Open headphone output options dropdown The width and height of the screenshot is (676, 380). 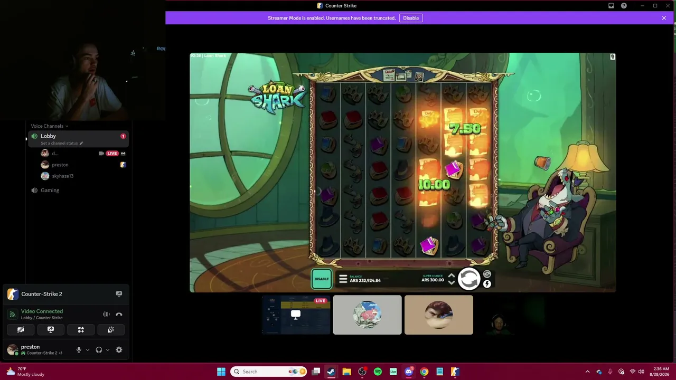point(107,350)
